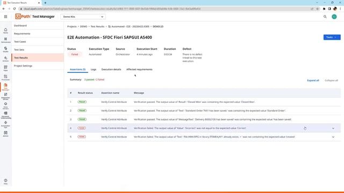Open a new browser tab
Image resolution: width=344 pixels, height=193 pixels.
[x=45, y=3]
